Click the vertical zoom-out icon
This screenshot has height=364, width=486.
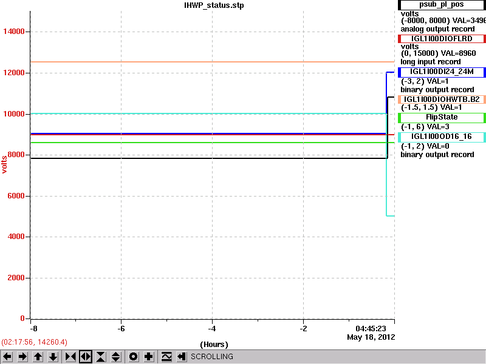click(116, 357)
